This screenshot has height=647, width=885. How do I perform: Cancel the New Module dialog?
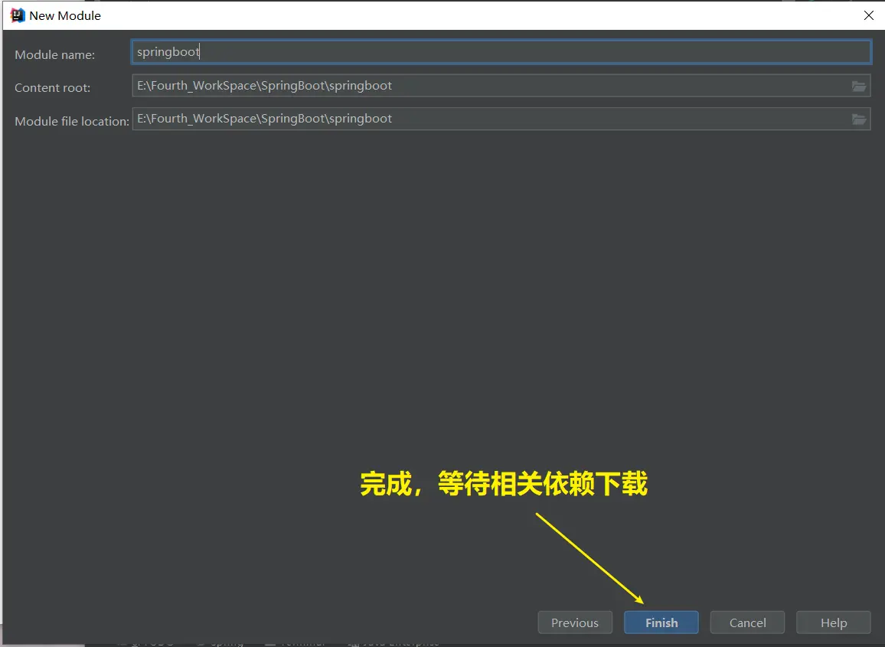pyautogui.click(x=747, y=622)
